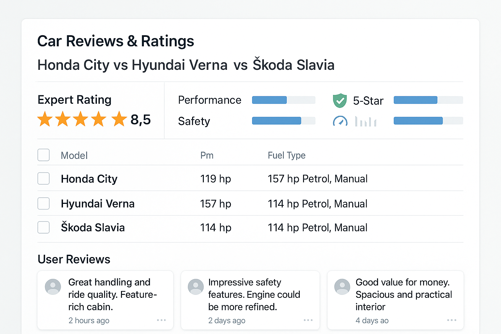The width and height of the screenshot is (501, 334).
Task: Click Hyundai Verna's '114 hp Petrol, Manual' cell
Action: [318, 204]
